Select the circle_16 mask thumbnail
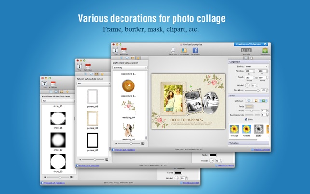310x194 pixels. pyautogui.click(x=58, y=118)
